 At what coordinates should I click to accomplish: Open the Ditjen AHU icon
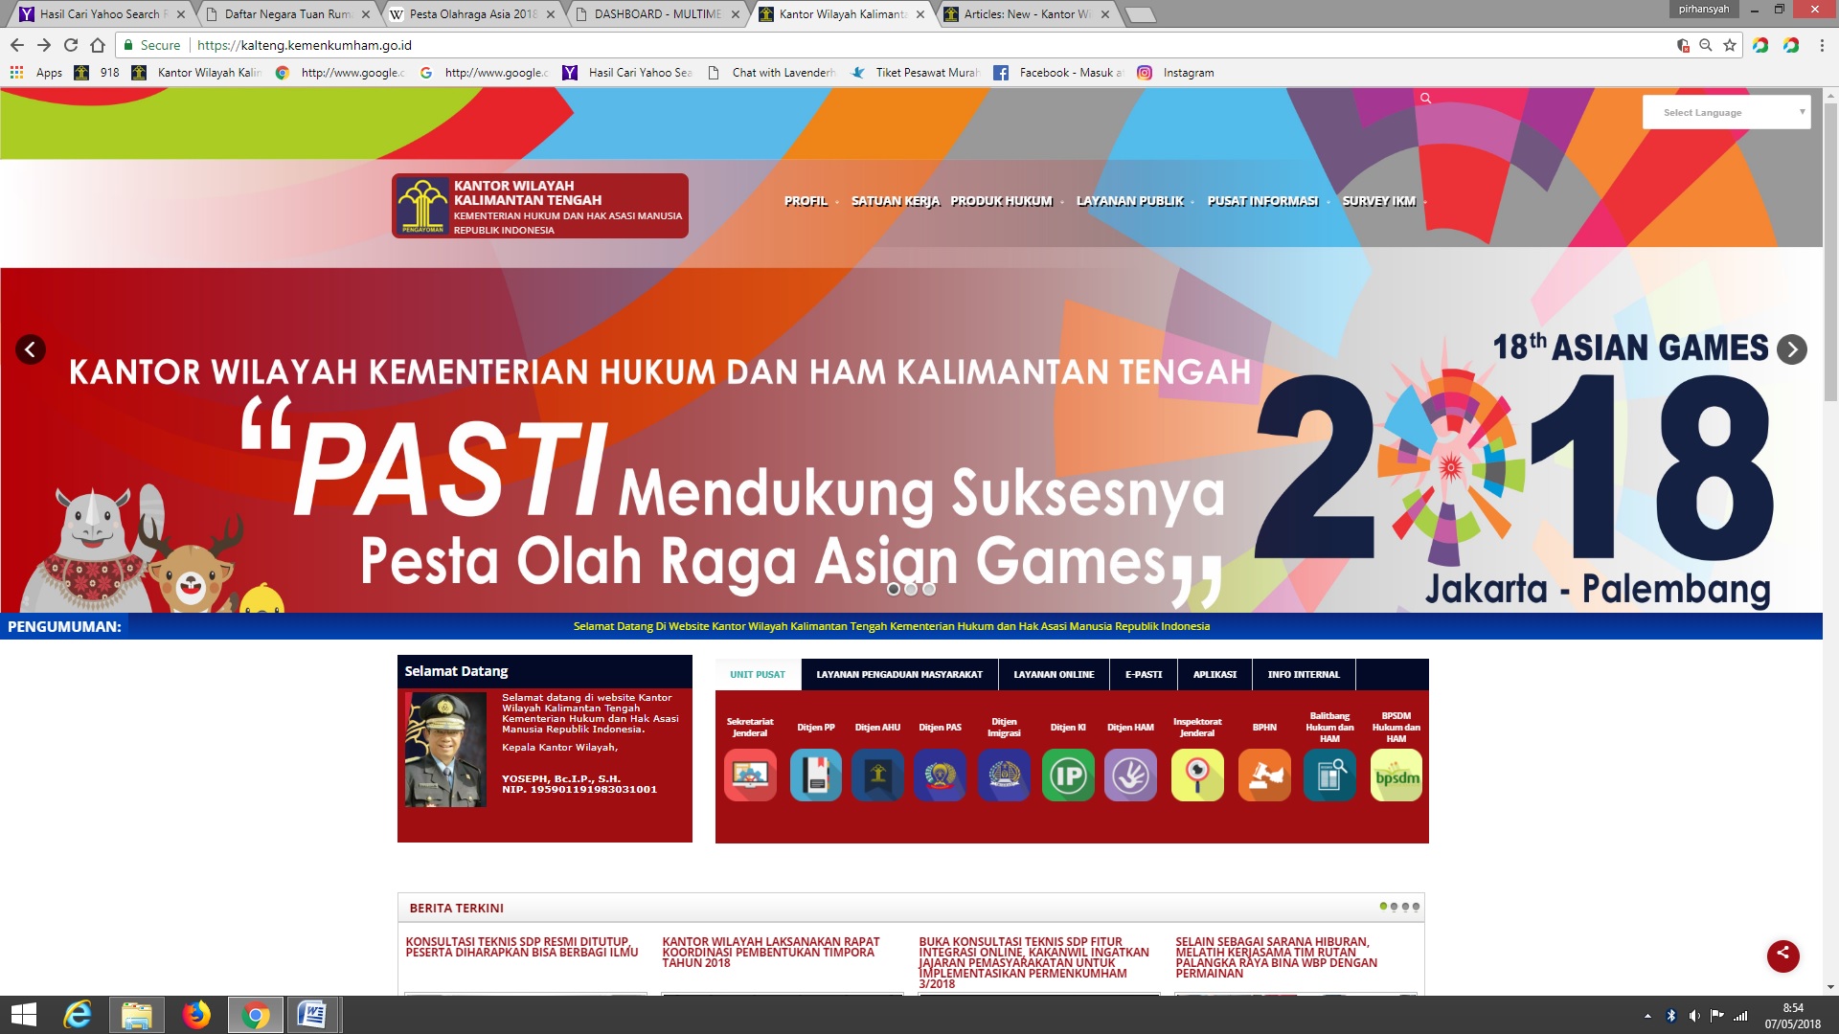[x=877, y=775]
